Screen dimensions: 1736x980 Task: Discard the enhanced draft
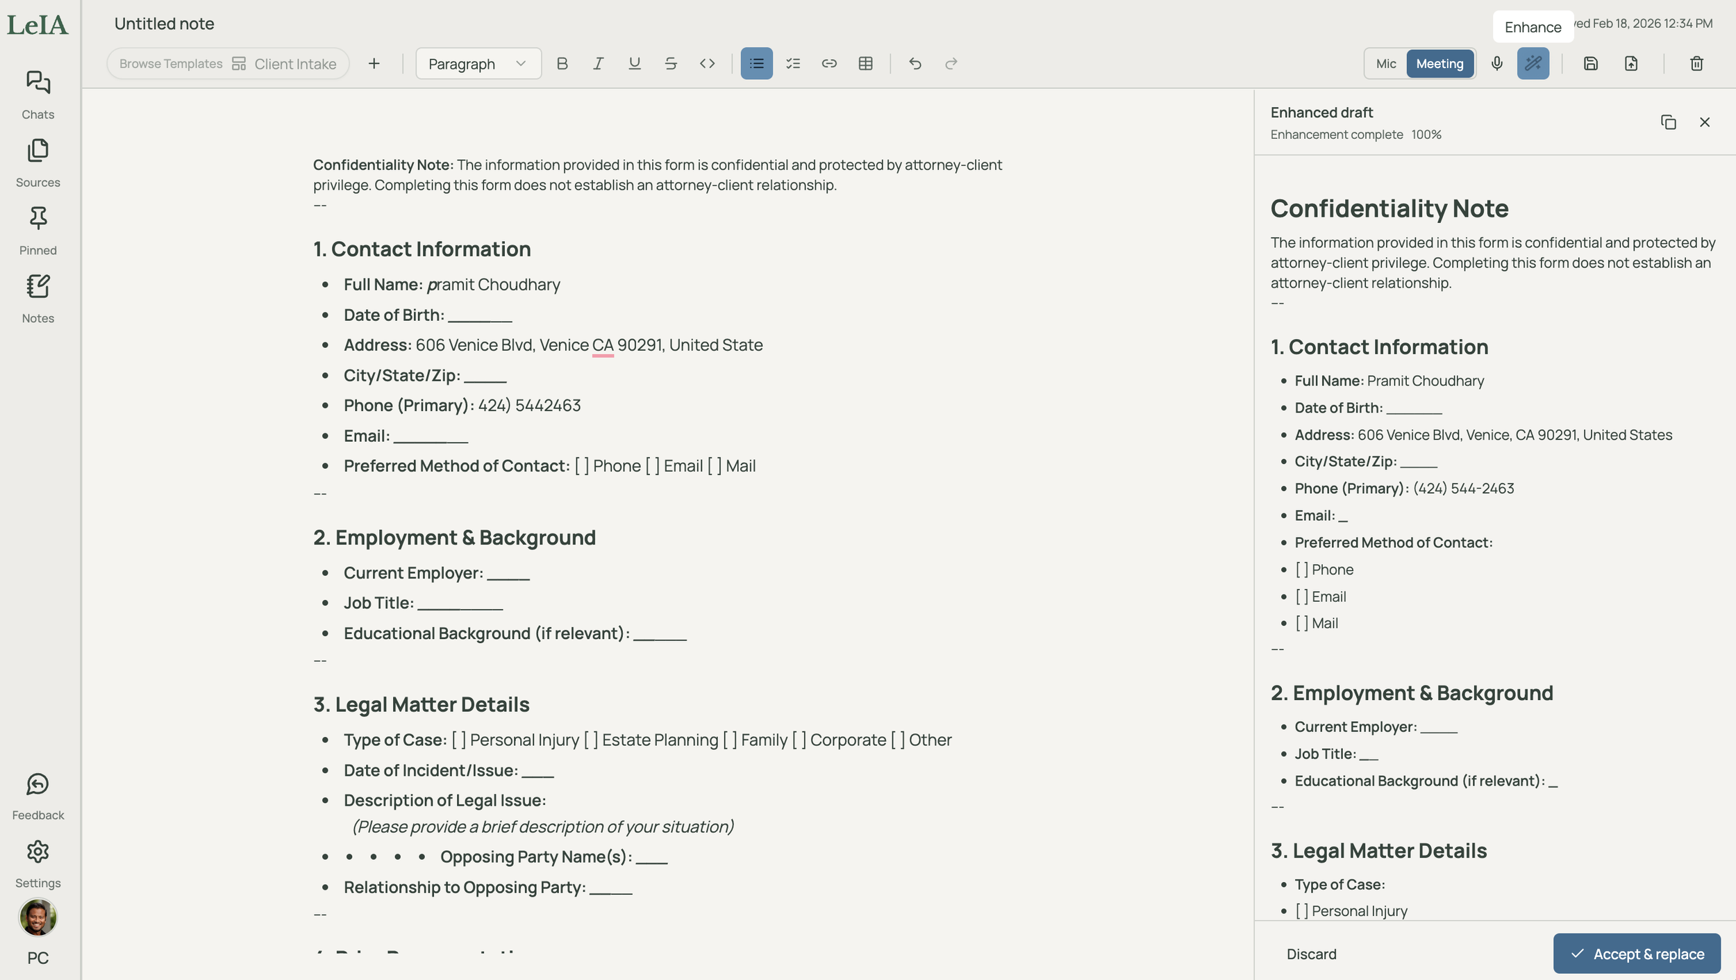click(x=1310, y=954)
